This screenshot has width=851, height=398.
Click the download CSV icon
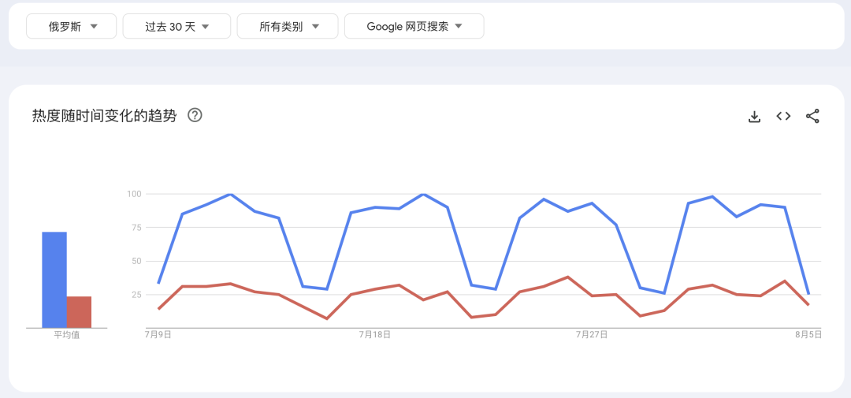tap(754, 117)
